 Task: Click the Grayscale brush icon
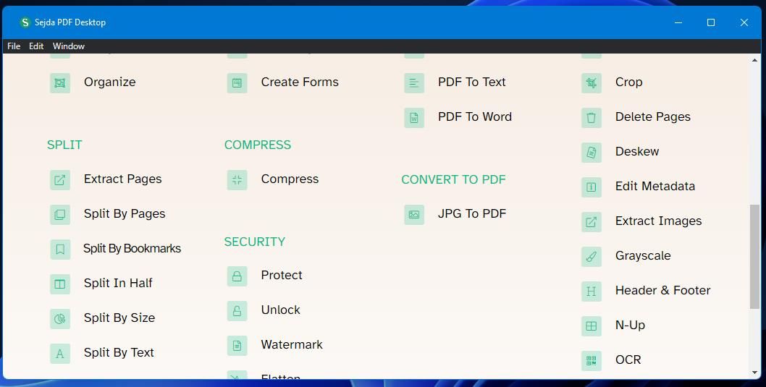tap(591, 256)
